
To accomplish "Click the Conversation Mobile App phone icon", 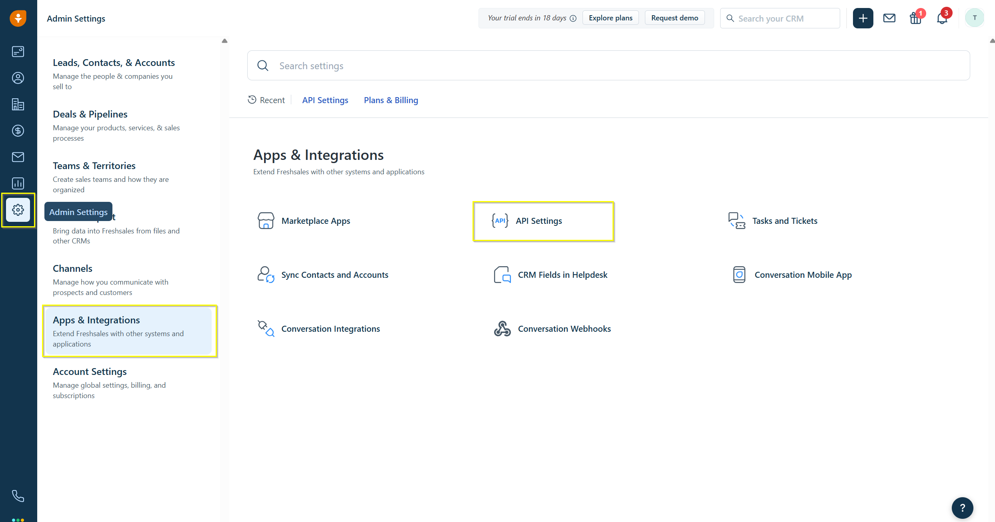I will (739, 275).
